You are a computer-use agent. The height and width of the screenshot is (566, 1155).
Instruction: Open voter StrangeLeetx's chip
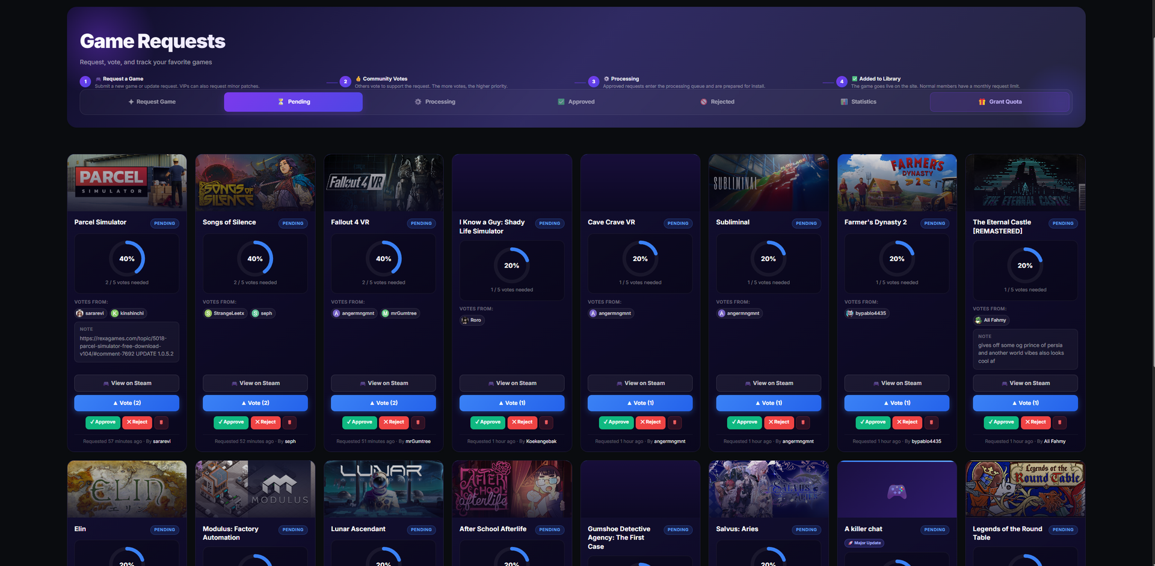click(x=225, y=313)
